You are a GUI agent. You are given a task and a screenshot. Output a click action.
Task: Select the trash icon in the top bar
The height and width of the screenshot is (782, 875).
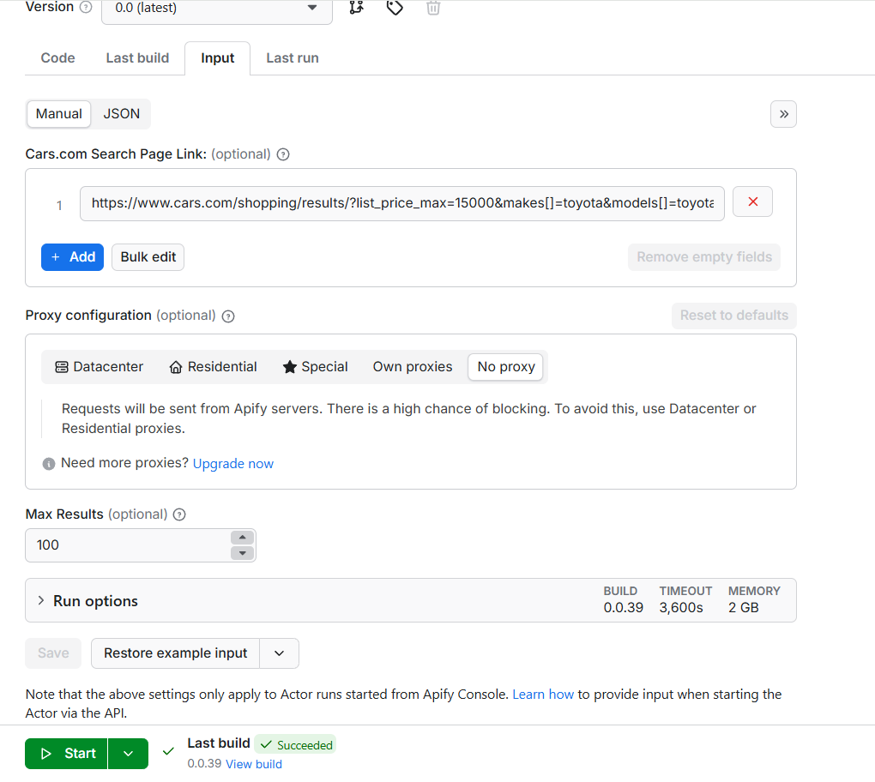click(x=433, y=9)
